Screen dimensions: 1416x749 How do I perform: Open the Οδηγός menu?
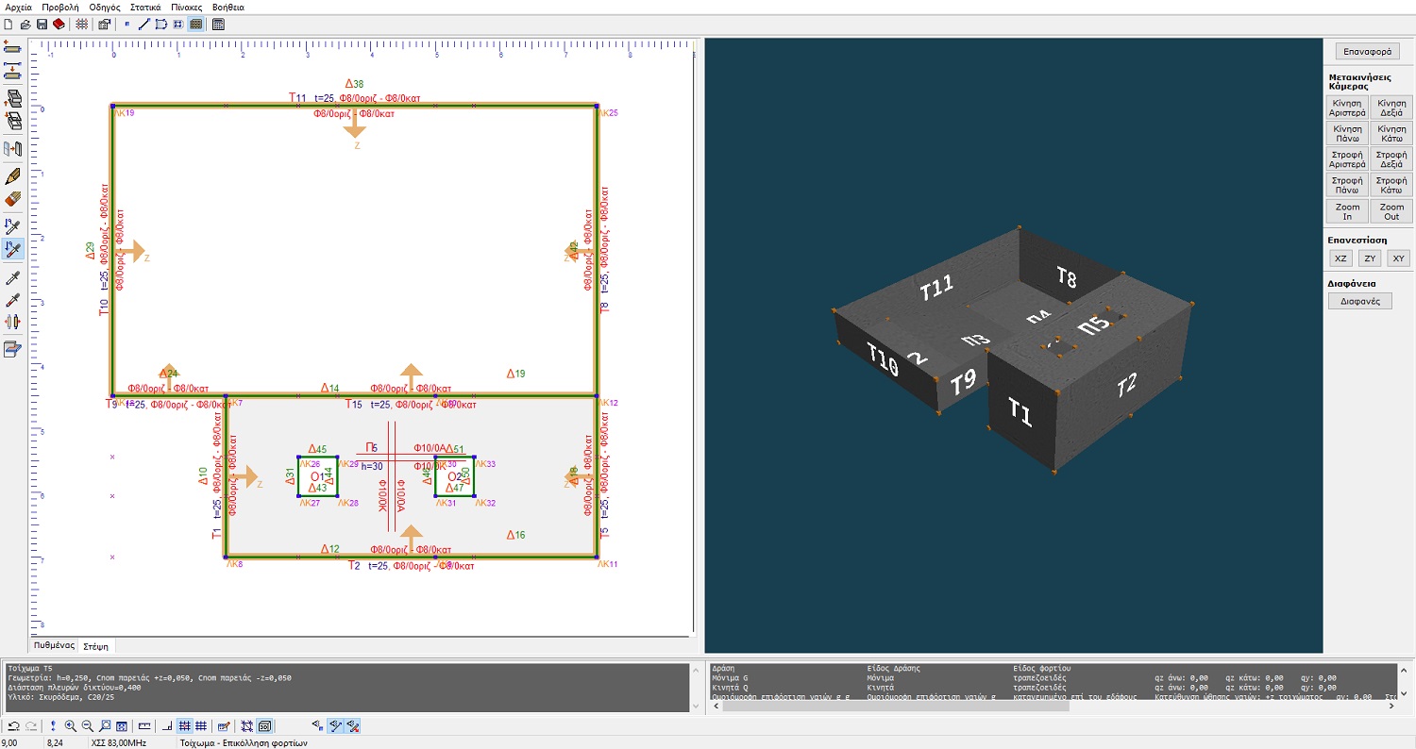[105, 7]
